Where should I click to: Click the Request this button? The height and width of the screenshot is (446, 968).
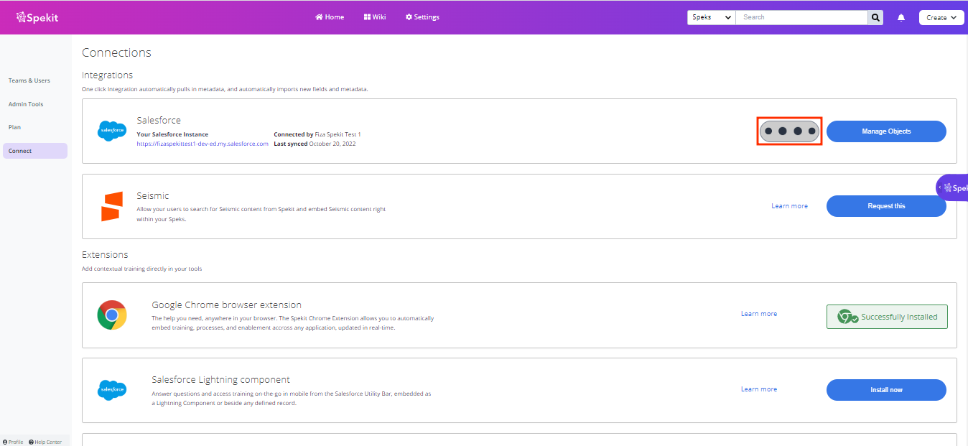pyautogui.click(x=886, y=206)
